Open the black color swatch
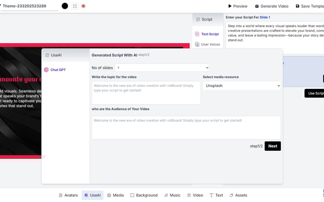Image resolution: width=324 pixels, height=202 pixels. 65,6
